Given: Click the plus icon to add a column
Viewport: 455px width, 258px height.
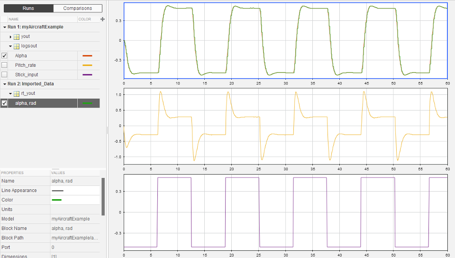Looking at the screenshot, I should coord(102,19).
